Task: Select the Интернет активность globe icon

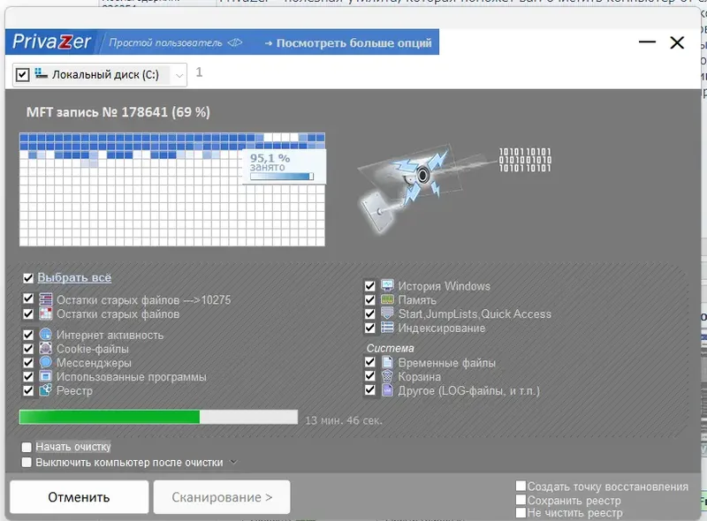Action: pyautogui.click(x=44, y=335)
